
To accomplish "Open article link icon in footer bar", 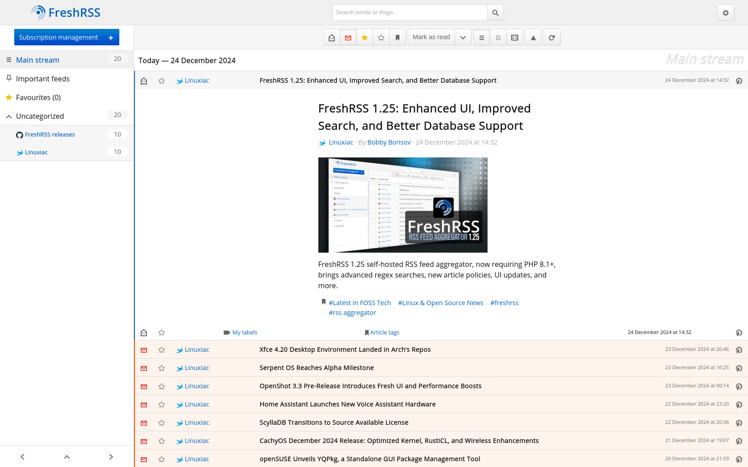I will pyautogui.click(x=739, y=333).
